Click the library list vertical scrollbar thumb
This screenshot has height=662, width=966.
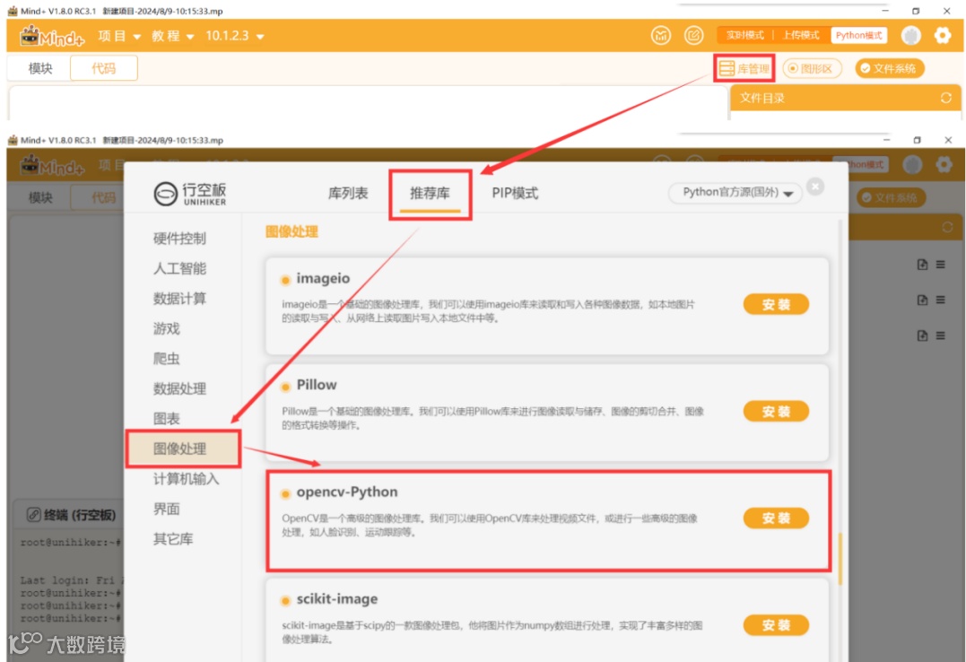coord(840,559)
